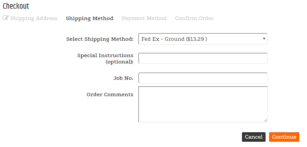Focus the Special Instructions text field
Screen dimensions: 307x147
click(x=203, y=58)
